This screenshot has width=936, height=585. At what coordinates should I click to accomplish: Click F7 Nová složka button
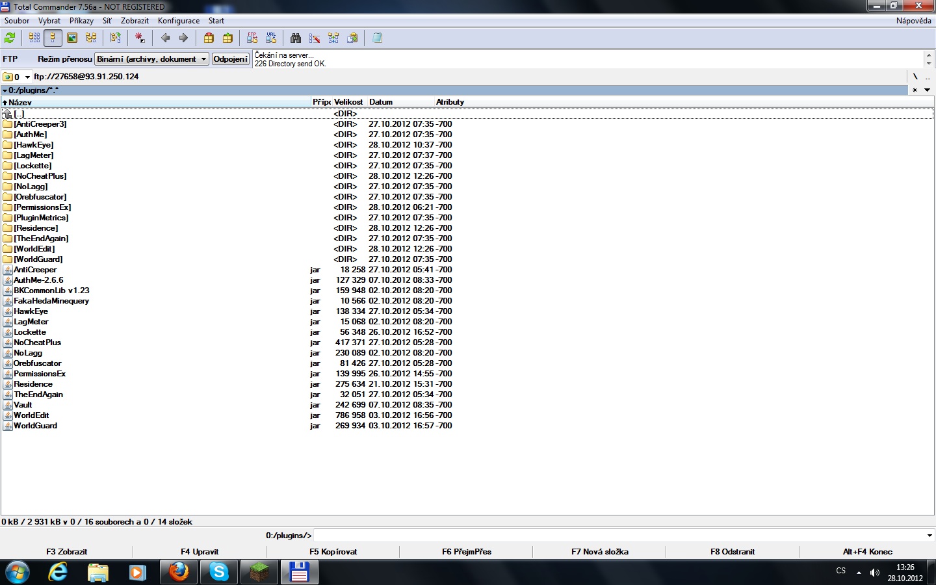click(x=599, y=552)
